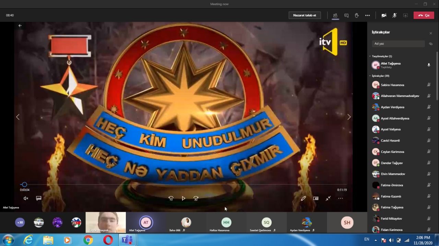Click Afət Tağıyeva's microphone icon in list
Screen dimensions: 439x246
(x=429, y=65)
